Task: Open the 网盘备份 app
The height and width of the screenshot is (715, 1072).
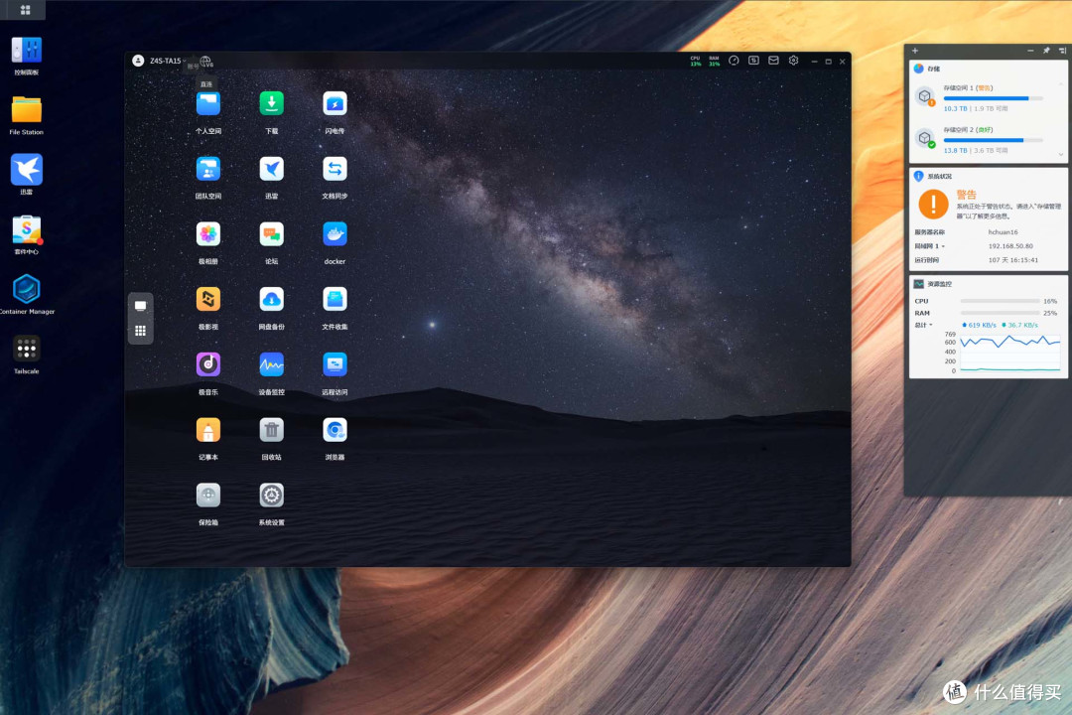Action: coord(271,300)
